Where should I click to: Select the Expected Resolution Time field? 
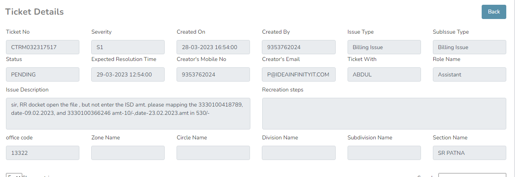[x=128, y=74]
